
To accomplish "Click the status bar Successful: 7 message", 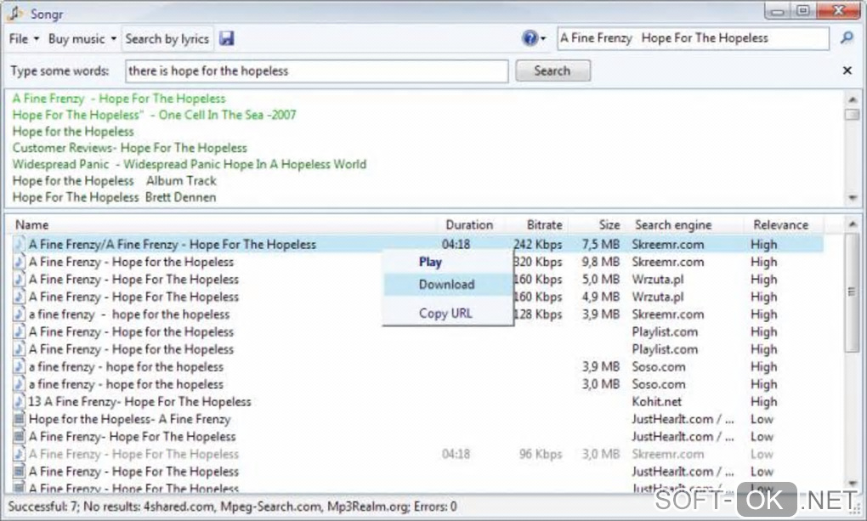I will click(x=232, y=507).
